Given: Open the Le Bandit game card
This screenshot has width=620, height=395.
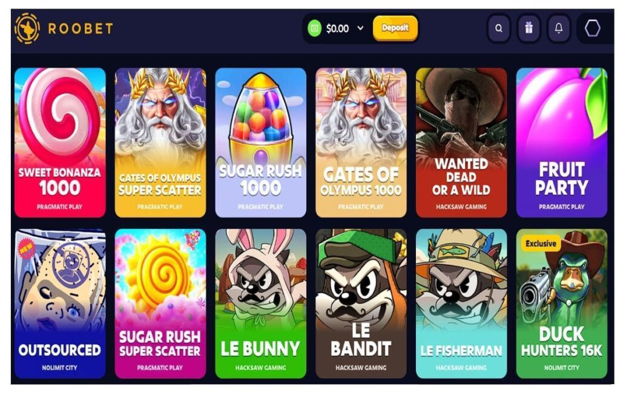Looking at the screenshot, I should (x=361, y=304).
